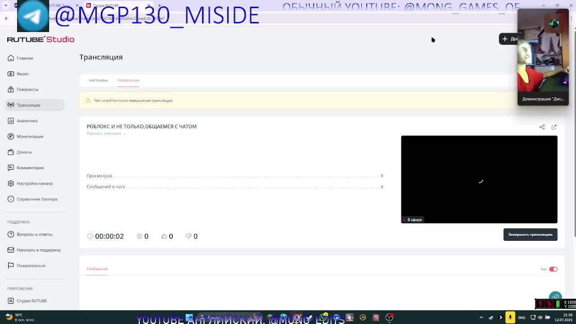The image size is (576, 324).
Task: Click the Добавить button
Action: (508, 39)
